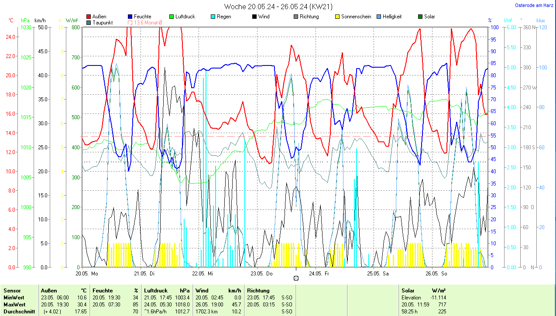556x316 pixels.
Task: Click the dark green Solar legend swatch
Action: (x=420, y=17)
